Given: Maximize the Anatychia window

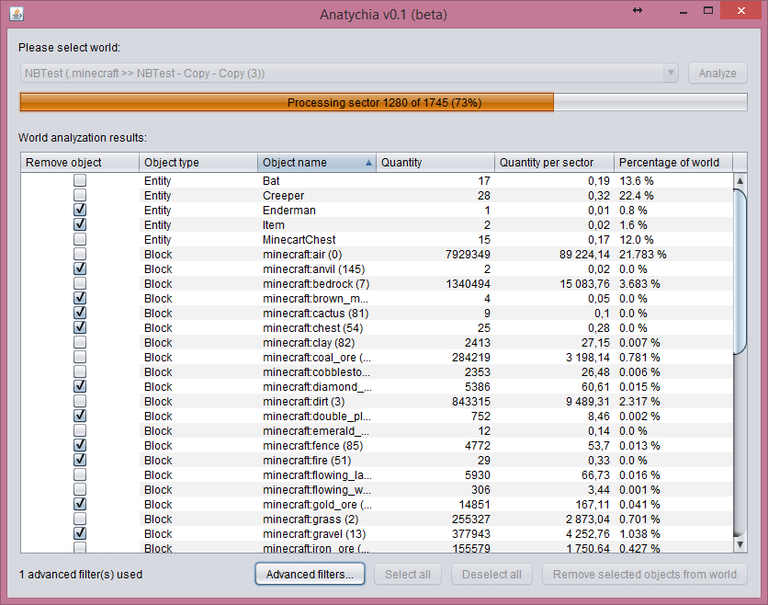Looking at the screenshot, I should pos(708,10).
